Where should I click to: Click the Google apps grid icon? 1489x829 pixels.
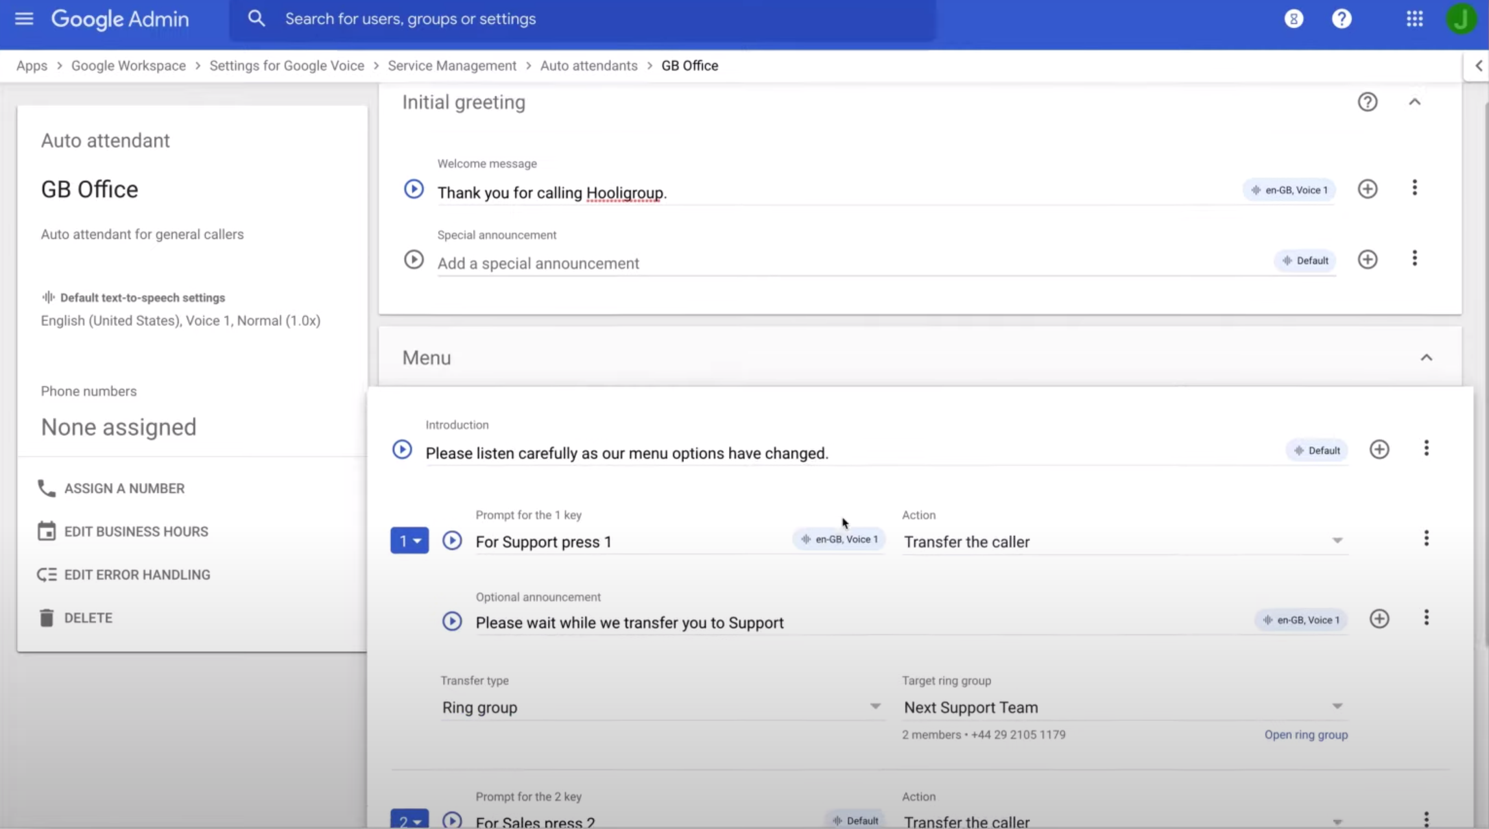click(x=1414, y=18)
